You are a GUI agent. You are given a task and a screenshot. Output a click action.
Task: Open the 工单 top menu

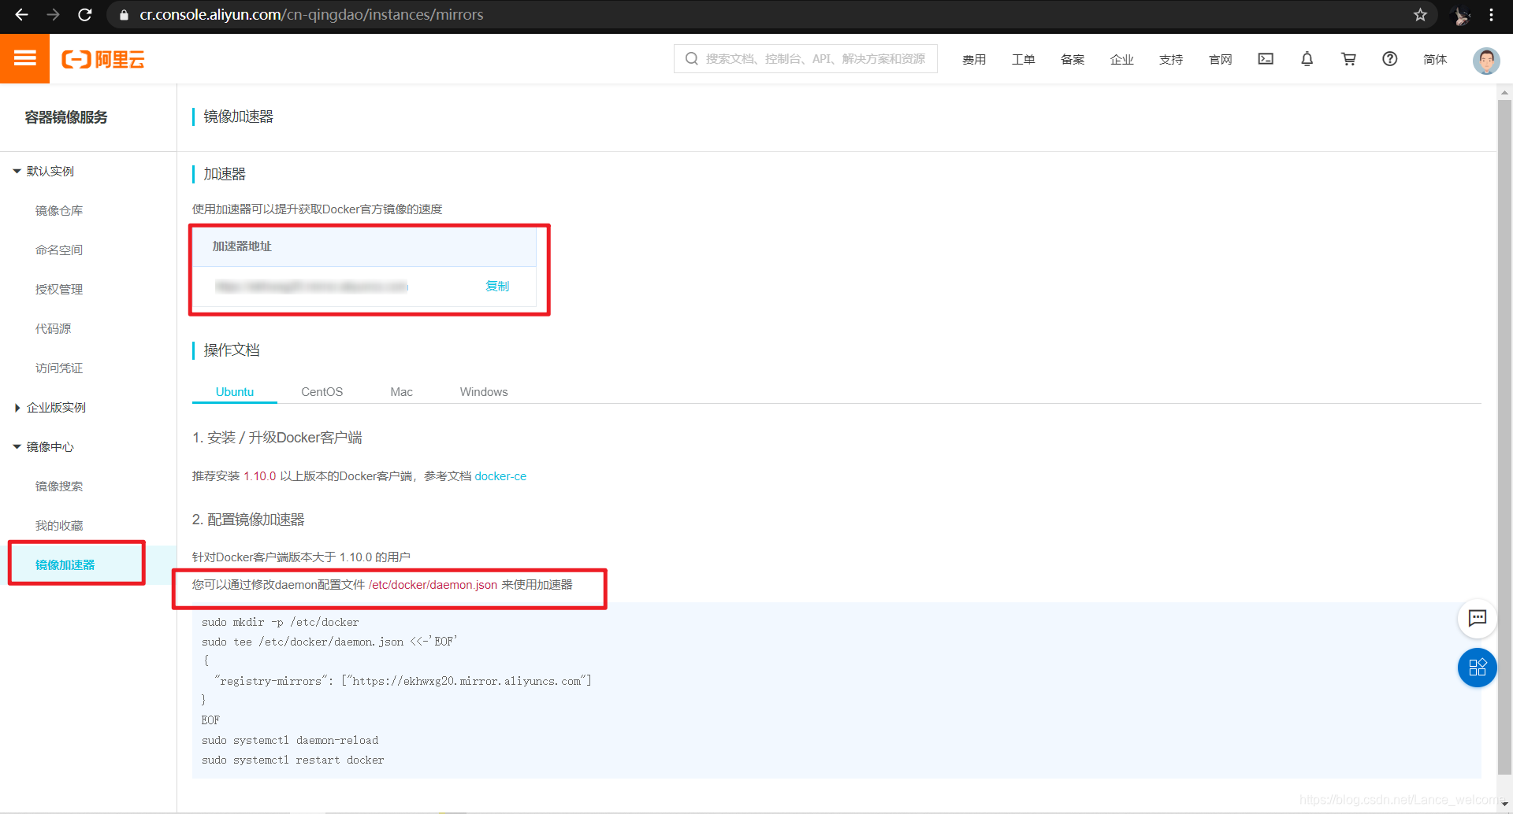pyautogui.click(x=1024, y=59)
